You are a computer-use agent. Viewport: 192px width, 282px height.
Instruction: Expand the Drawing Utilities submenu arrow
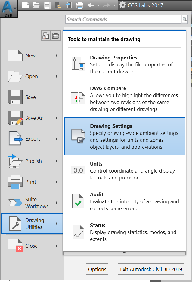coord(57,223)
